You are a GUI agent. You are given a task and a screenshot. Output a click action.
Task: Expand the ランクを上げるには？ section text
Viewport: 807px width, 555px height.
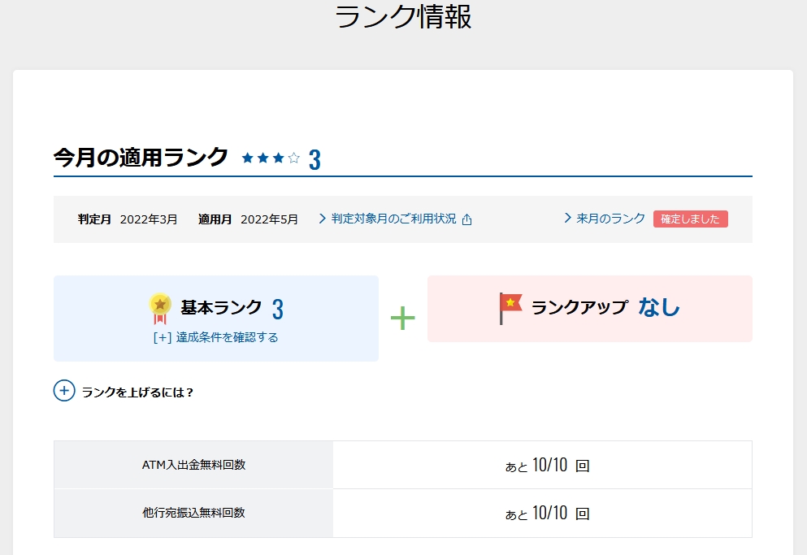click(x=138, y=392)
